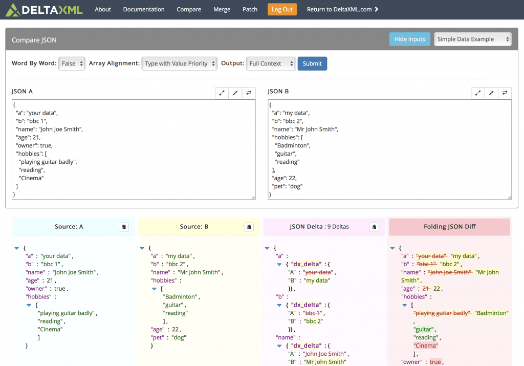
Task: Collapse the root object in Folding JSON Diff
Action: [x=392, y=247]
